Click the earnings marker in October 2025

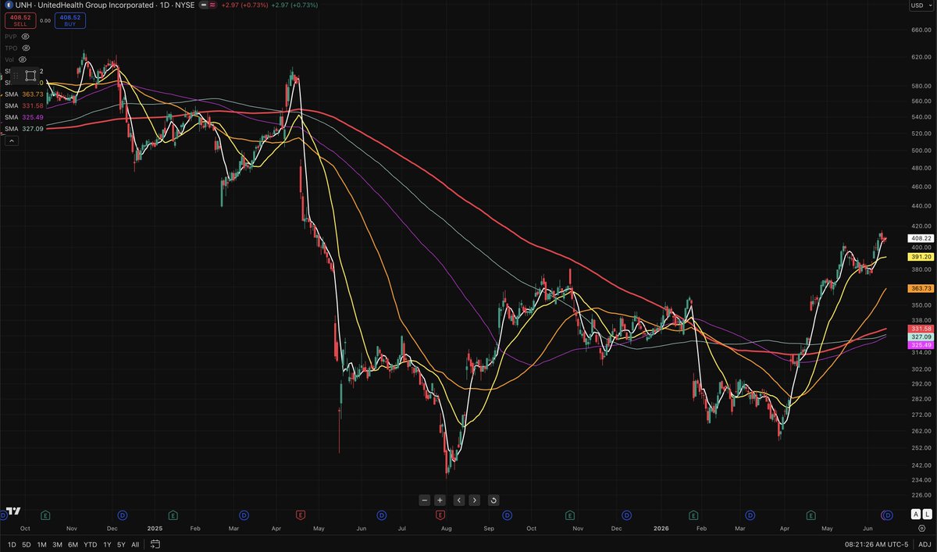[569, 515]
